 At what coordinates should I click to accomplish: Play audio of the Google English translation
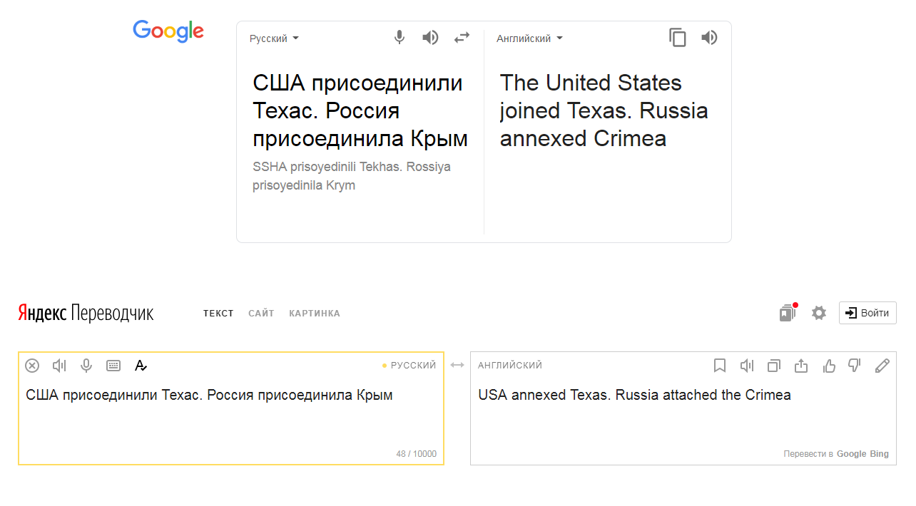pyautogui.click(x=709, y=38)
